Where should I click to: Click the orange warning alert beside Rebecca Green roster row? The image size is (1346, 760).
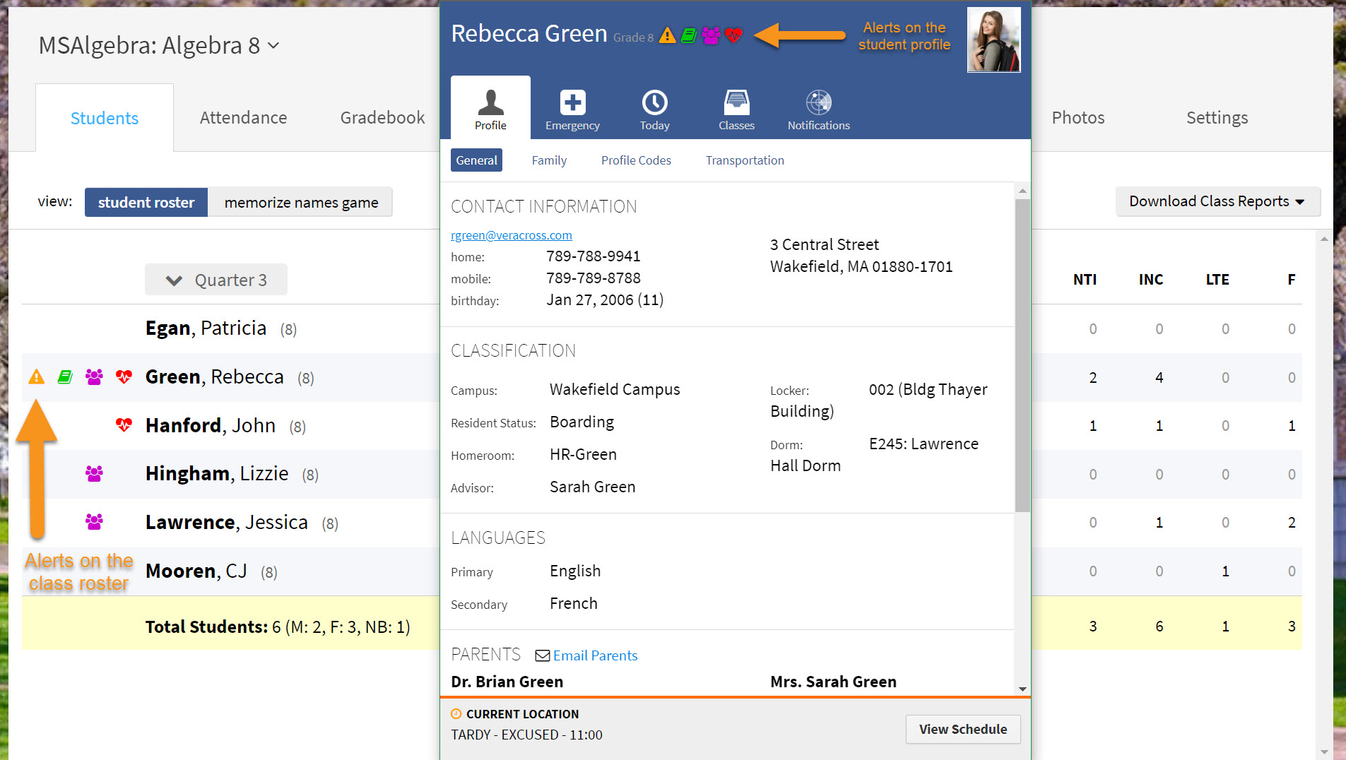[36, 377]
